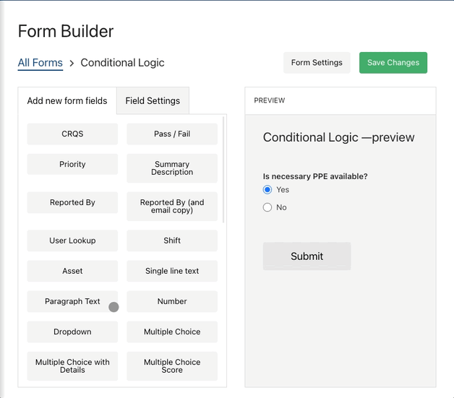
Task: Submit the preview form
Action: pyautogui.click(x=307, y=256)
